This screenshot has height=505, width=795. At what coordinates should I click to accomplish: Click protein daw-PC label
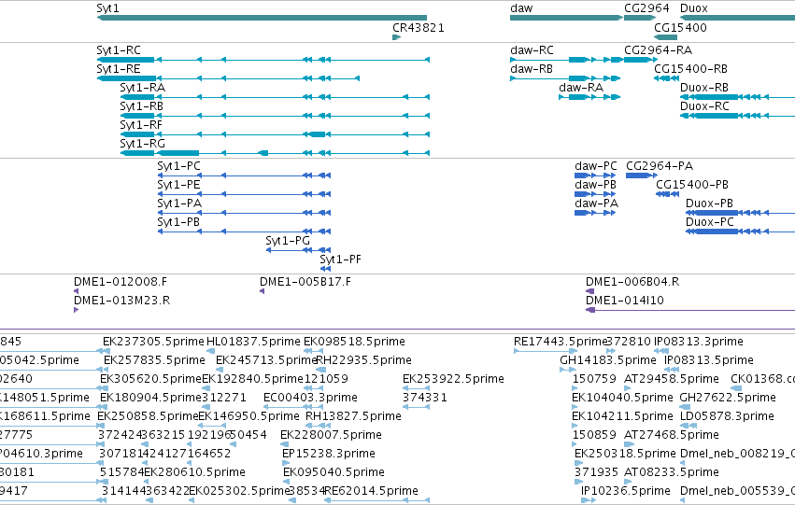click(596, 166)
